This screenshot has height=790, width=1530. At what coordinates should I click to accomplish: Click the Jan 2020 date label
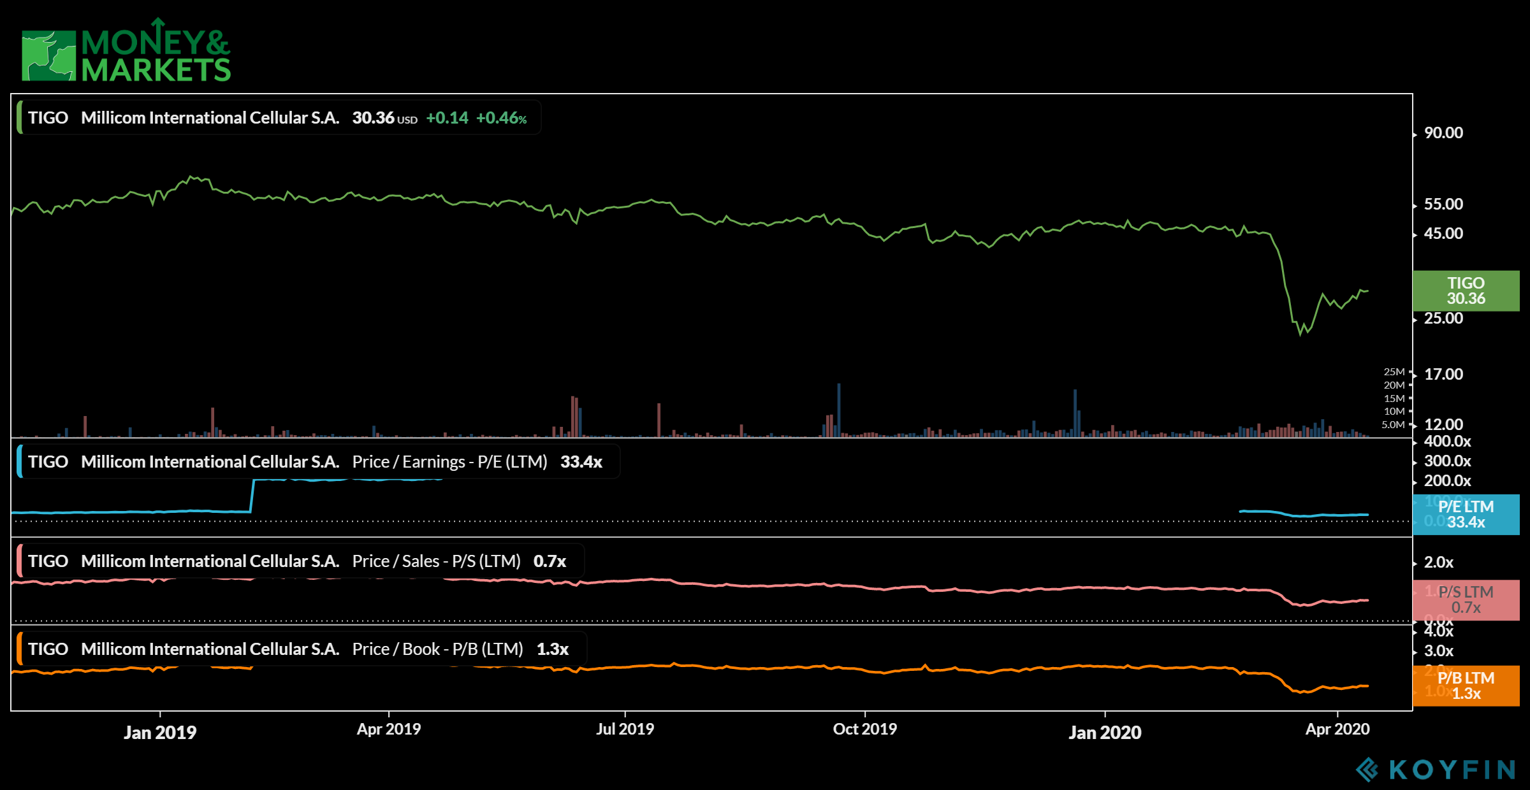pos(1105,732)
